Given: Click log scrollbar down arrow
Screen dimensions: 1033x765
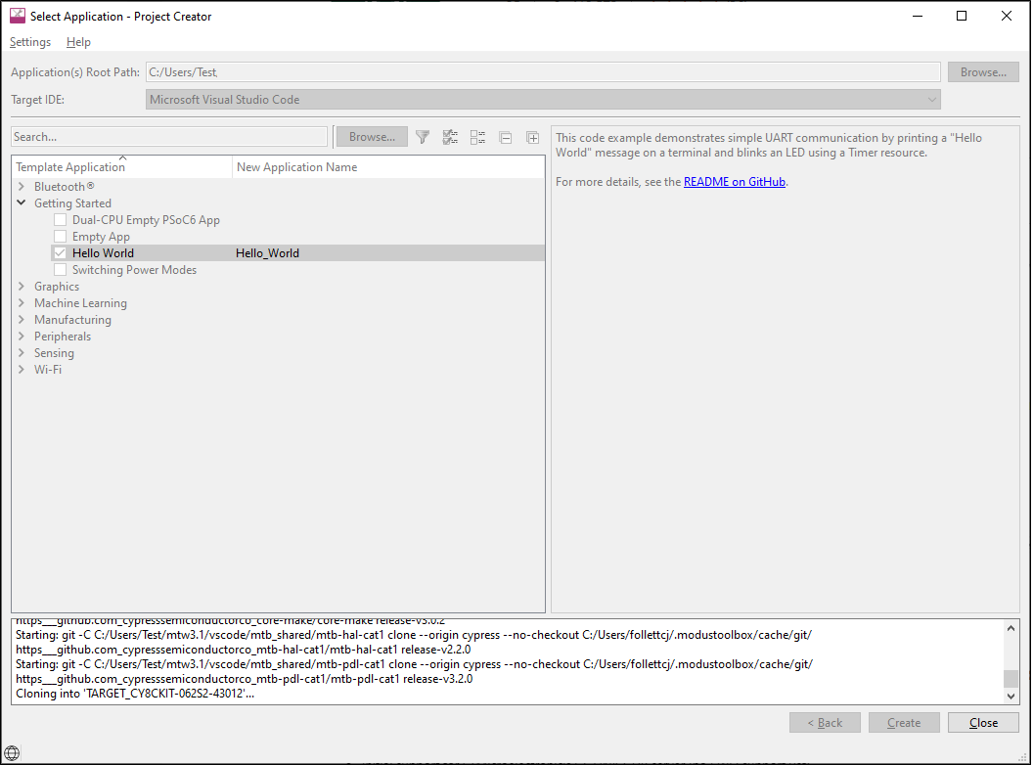Looking at the screenshot, I should [1011, 696].
